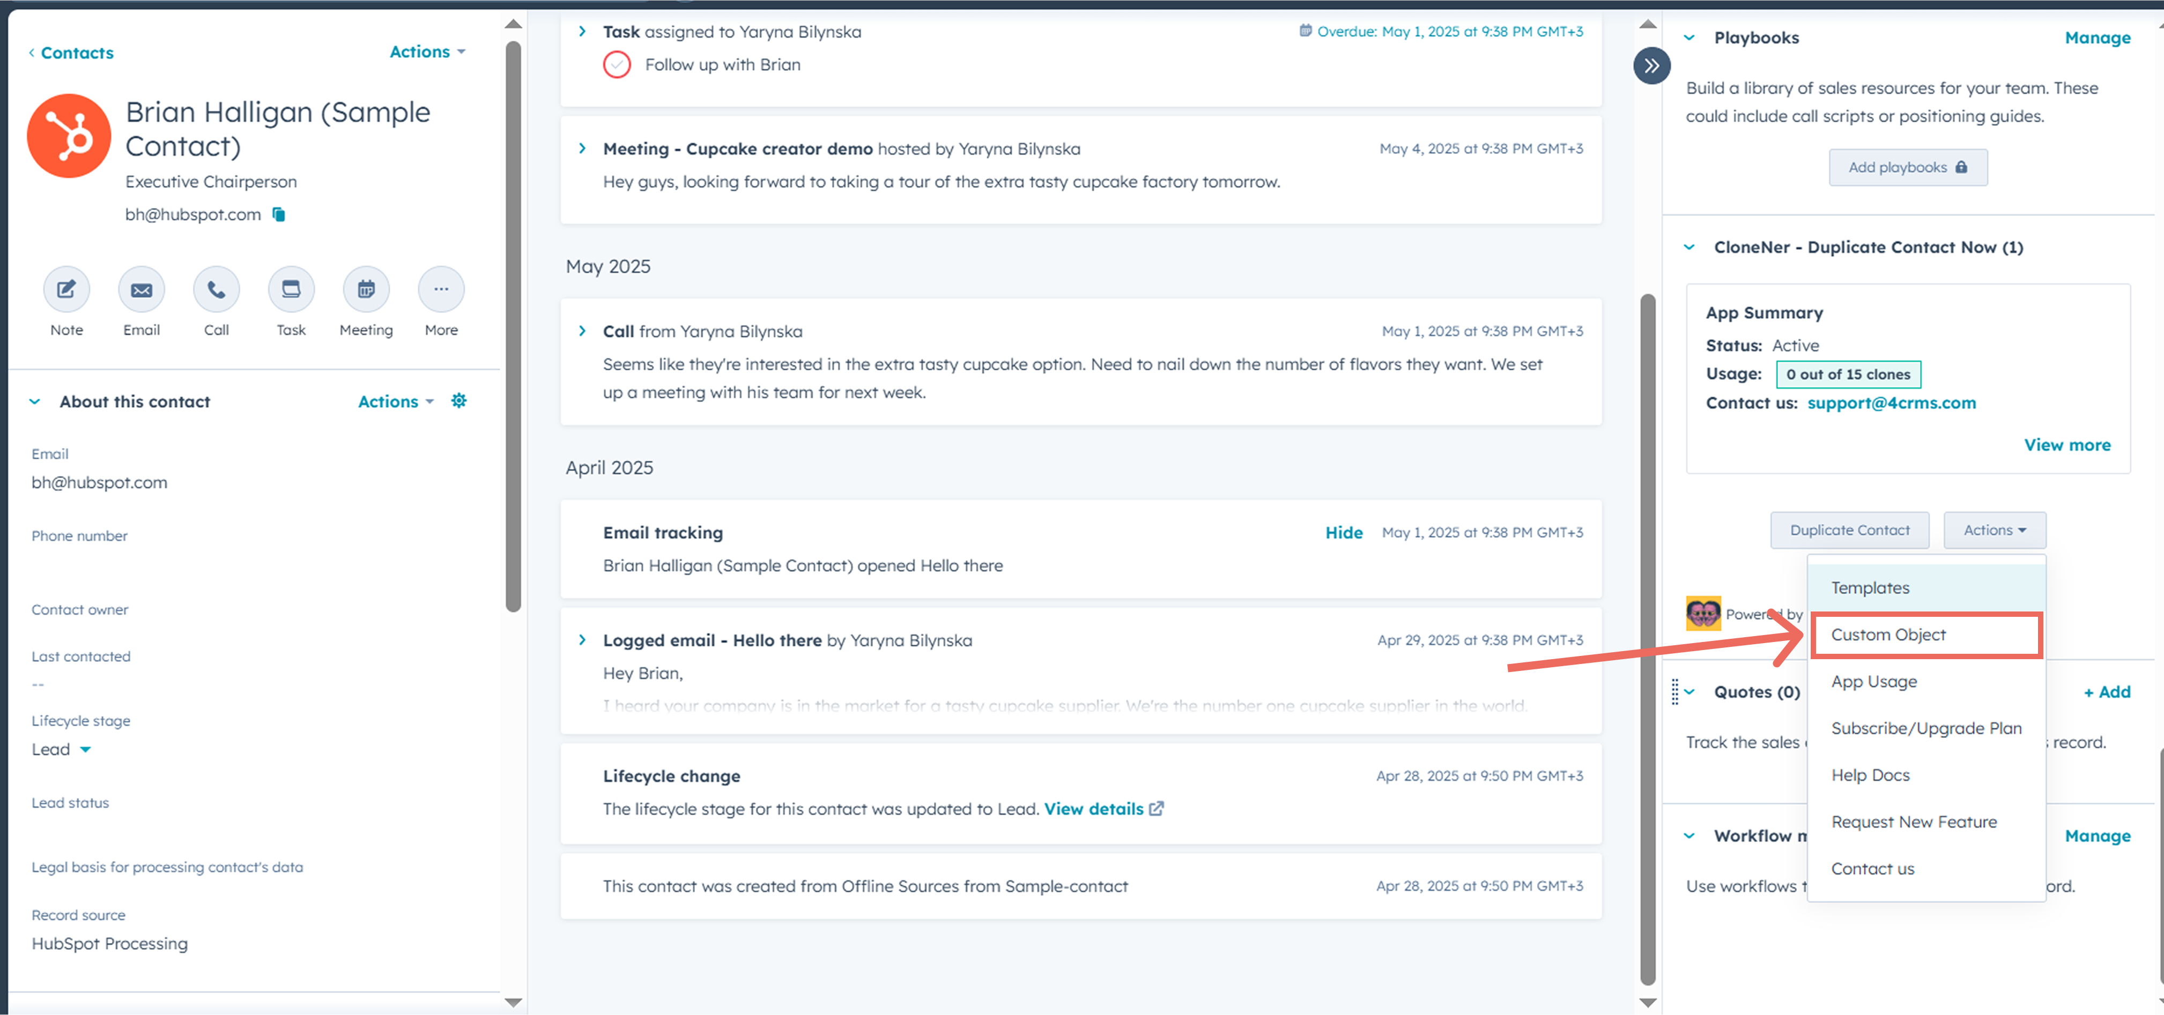This screenshot has height=1015, width=2164.
Task: Select Custom Object menu item
Action: pos(1926,635)
